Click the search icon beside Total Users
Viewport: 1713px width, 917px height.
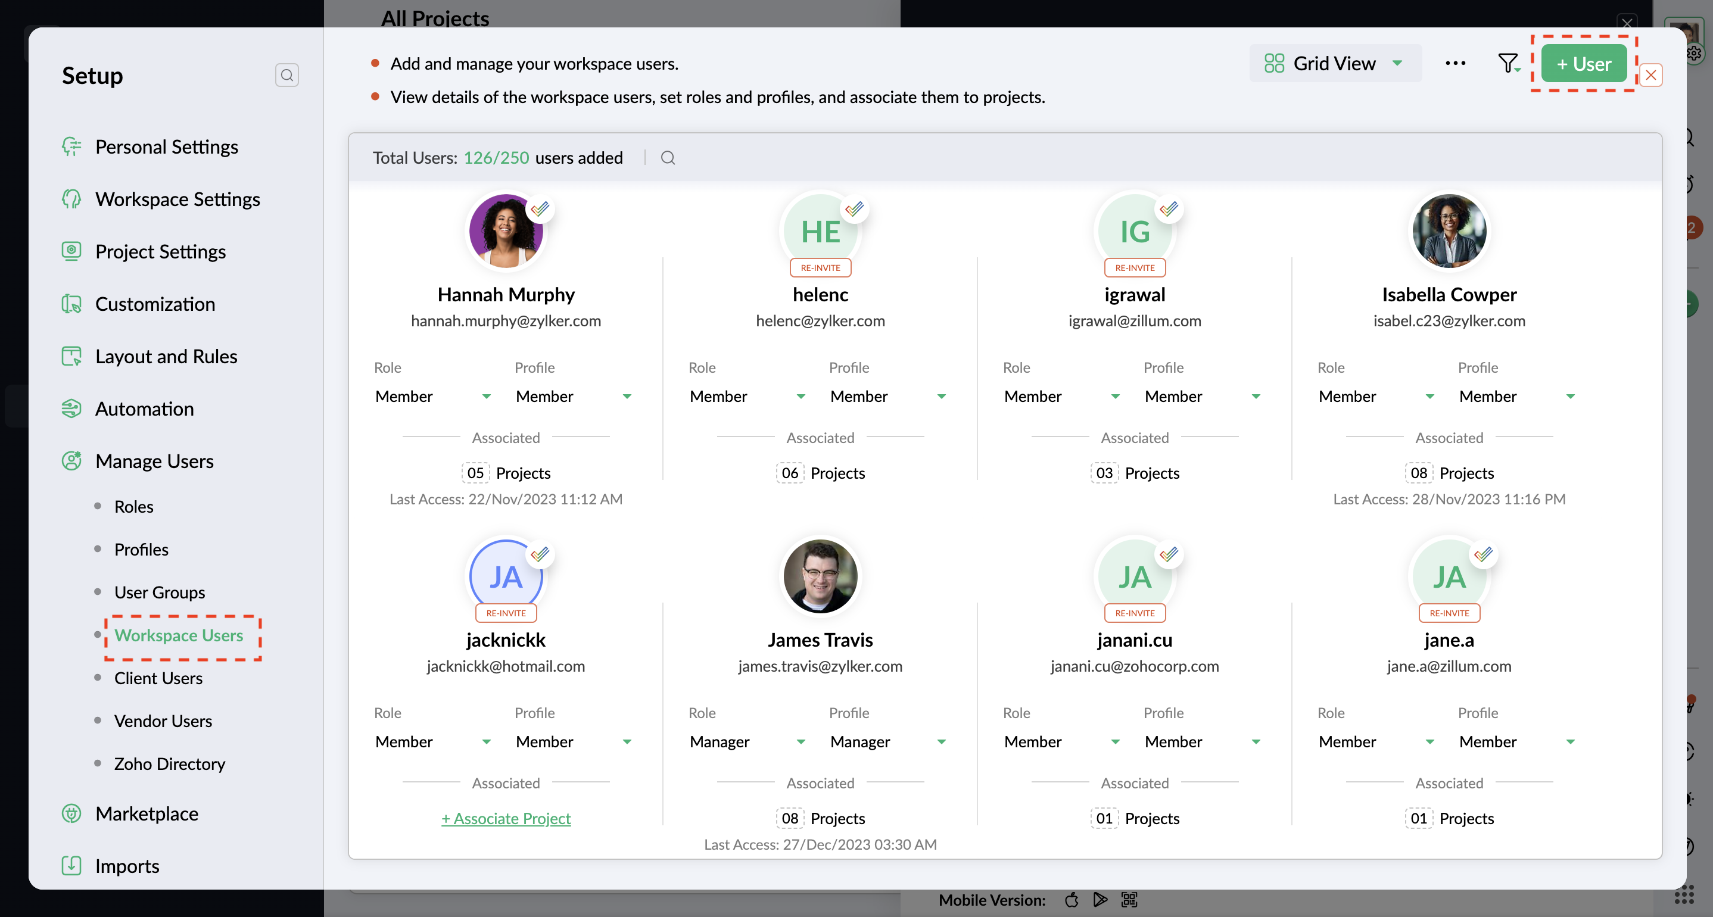[668, 158]
